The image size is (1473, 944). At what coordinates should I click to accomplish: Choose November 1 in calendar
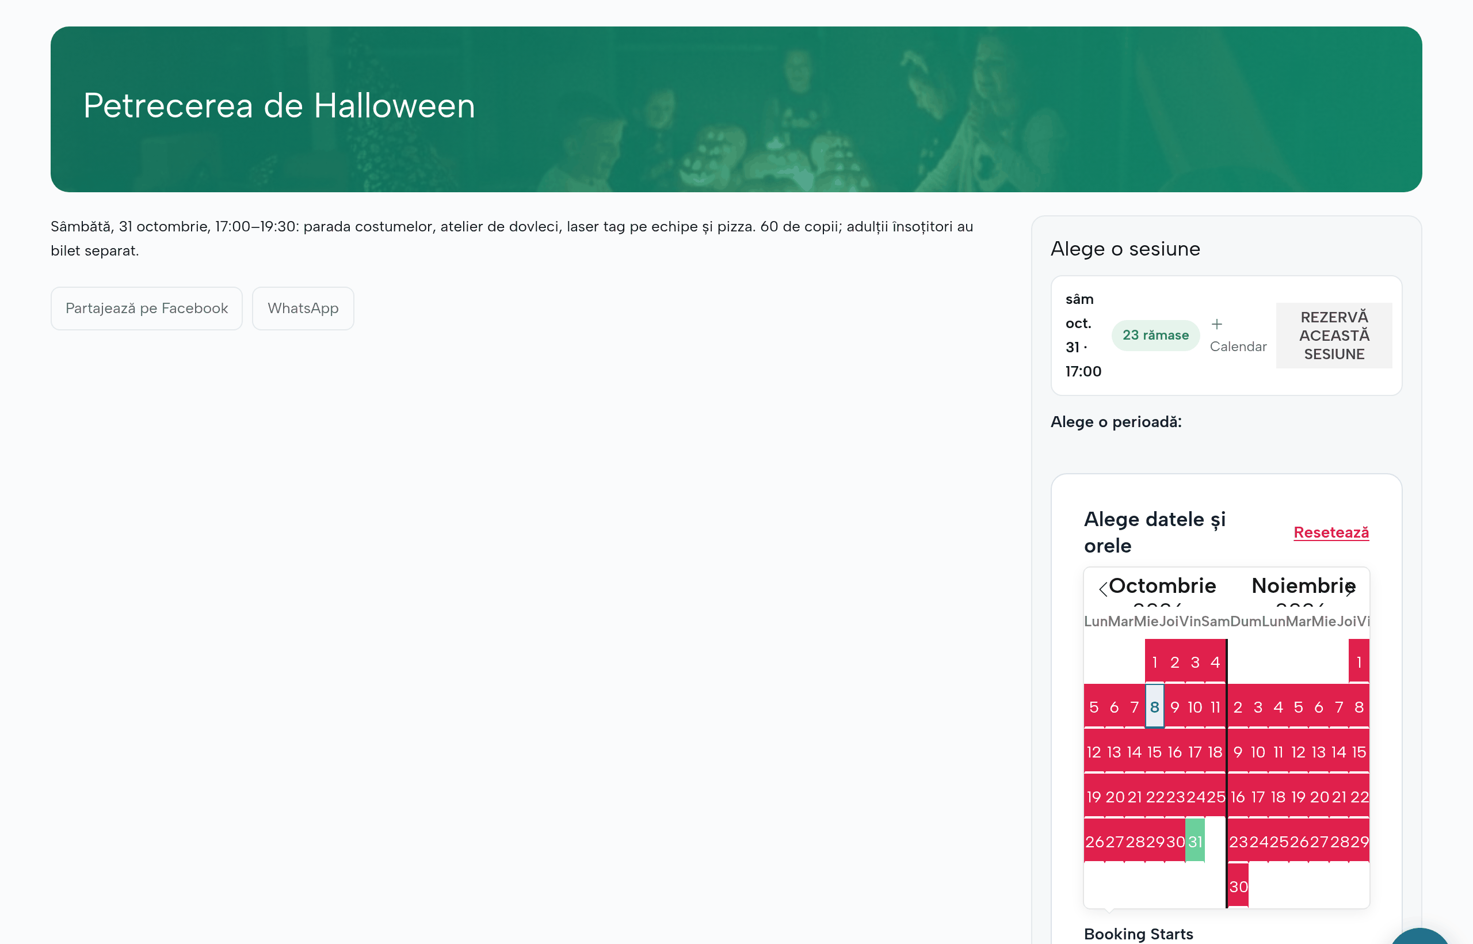coord(1359,662)
